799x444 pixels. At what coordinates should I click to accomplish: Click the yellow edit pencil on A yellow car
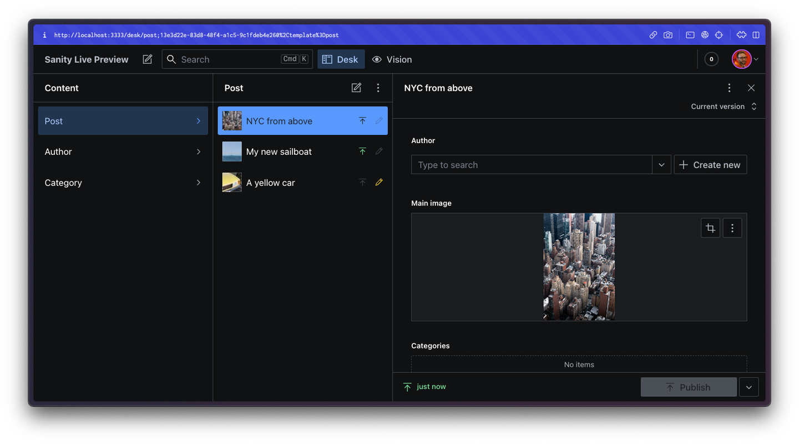pos(379,182)
